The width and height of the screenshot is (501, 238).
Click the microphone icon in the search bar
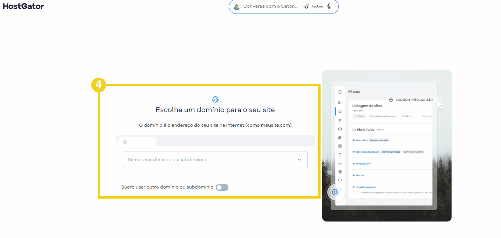pyautogui.click(x=329, y=6)
